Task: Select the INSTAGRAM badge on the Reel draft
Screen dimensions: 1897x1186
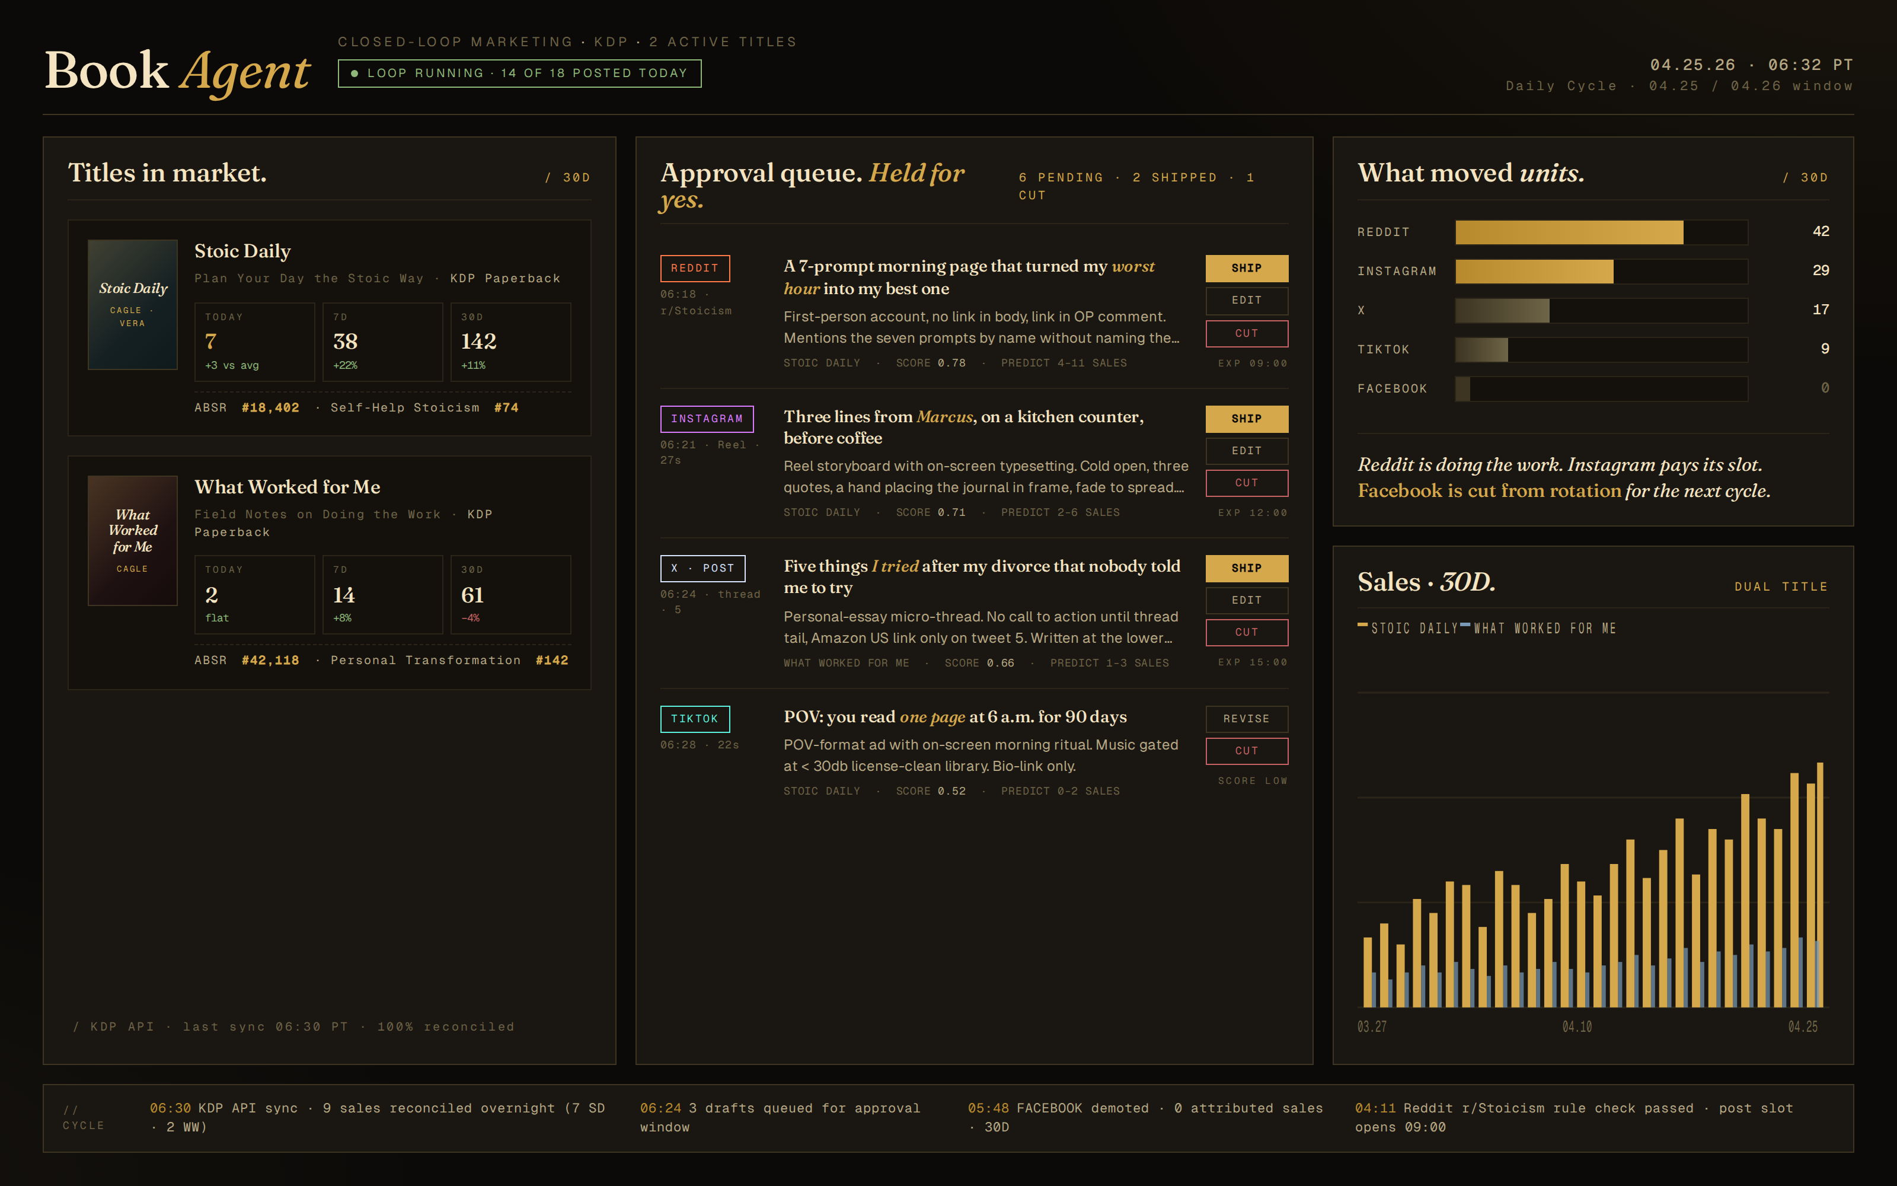Action: click(706, 419)
